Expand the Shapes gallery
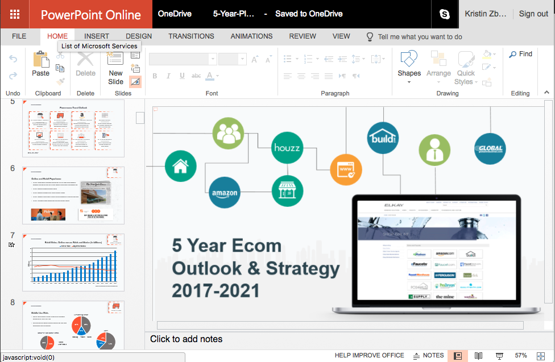 409,82
